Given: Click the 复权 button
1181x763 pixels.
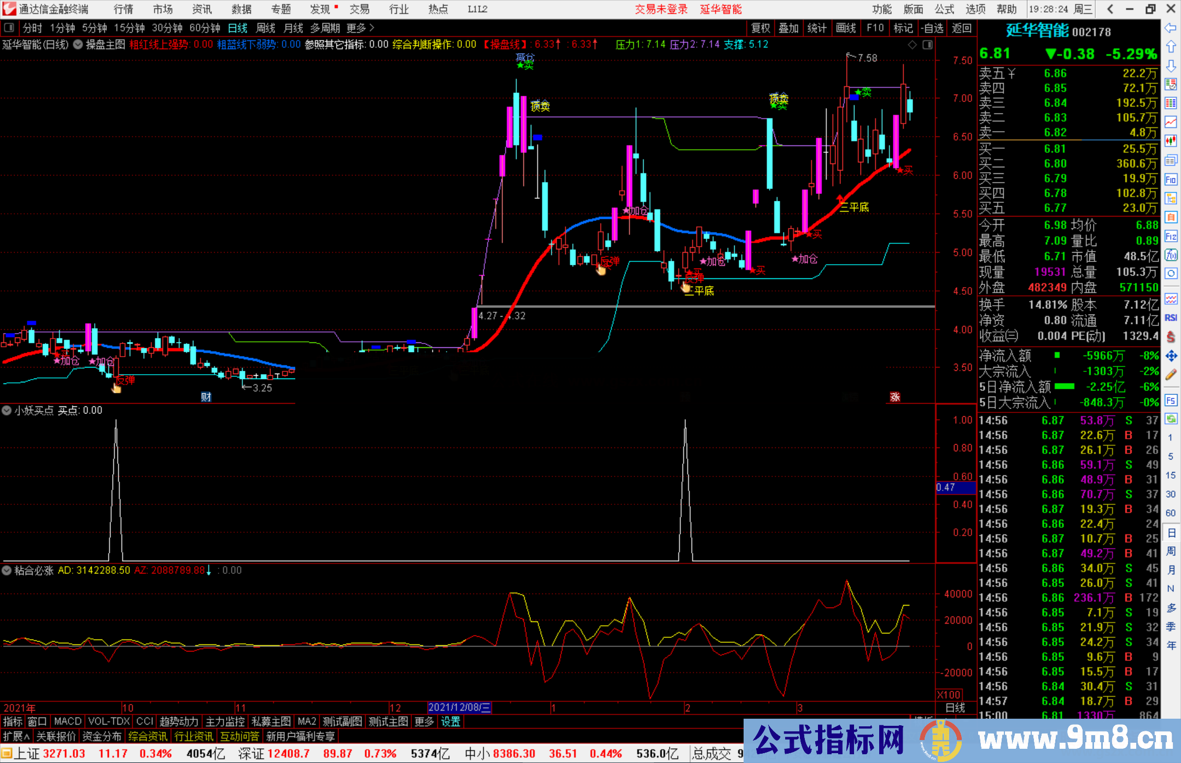Looking at the screenshot, I should point(760,28).
